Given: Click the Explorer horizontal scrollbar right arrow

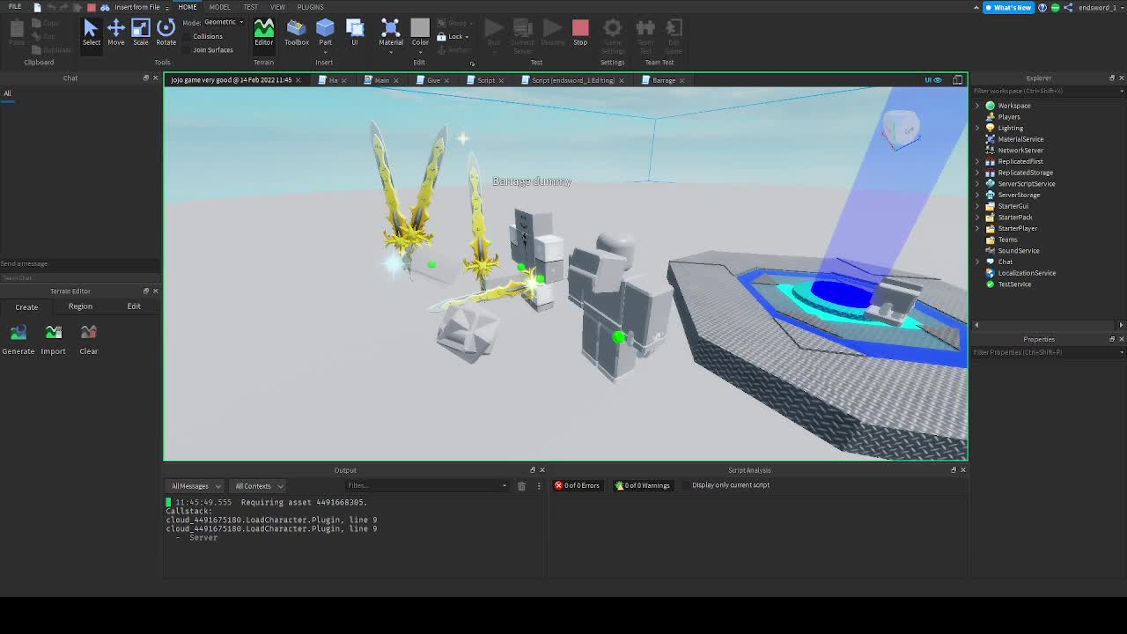Looking at the screenshot, I should point(1121,325).
